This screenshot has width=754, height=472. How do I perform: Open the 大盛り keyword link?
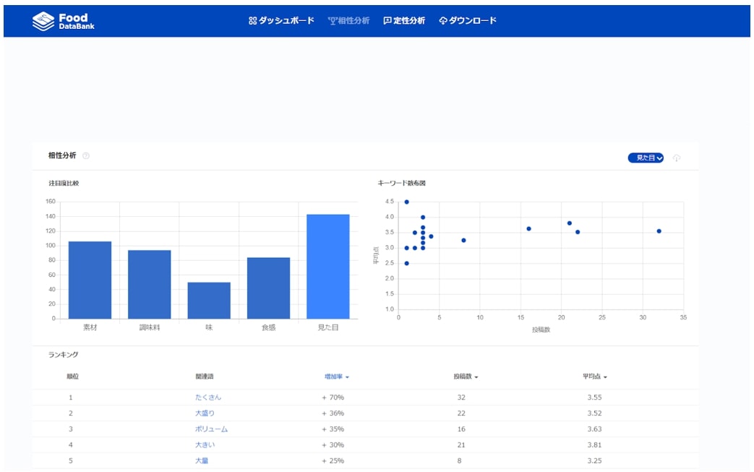tap(205, 413)
